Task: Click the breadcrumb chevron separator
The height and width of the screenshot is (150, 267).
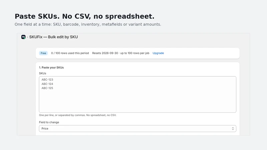Action: coord(27,37)
